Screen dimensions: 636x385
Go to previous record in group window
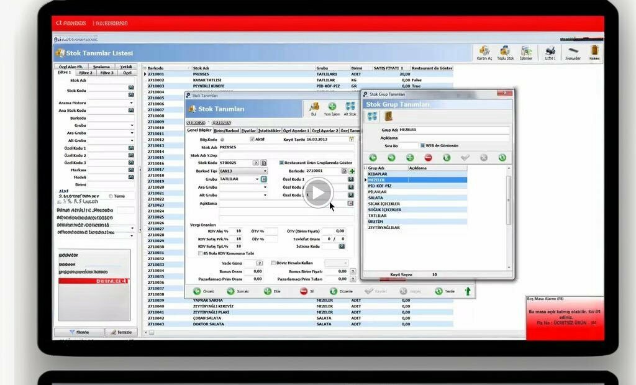point(373,157)
